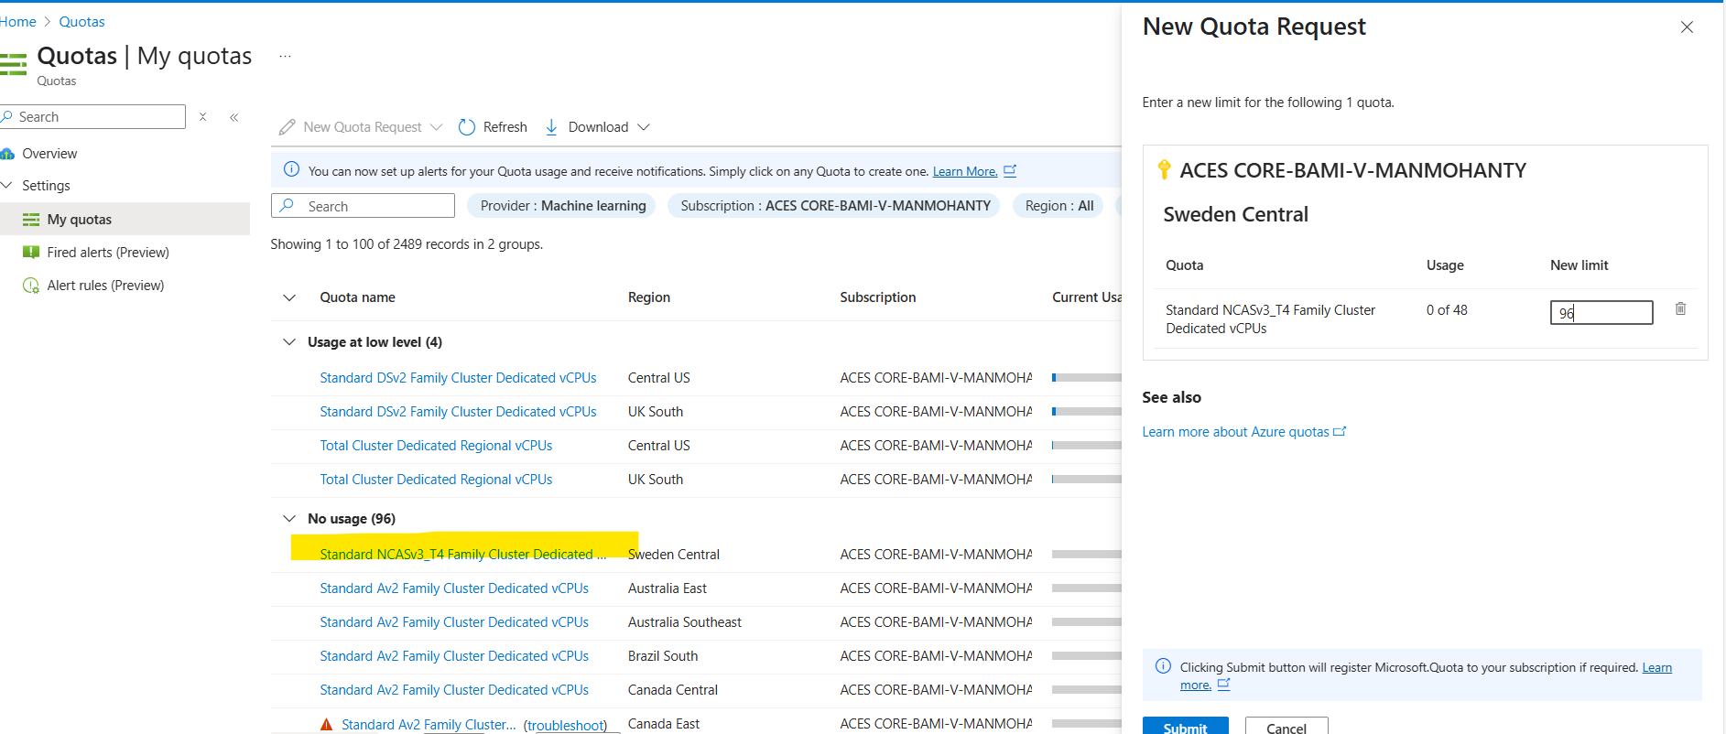
Task: Click the New limit input field
Action: point(1601,312)
